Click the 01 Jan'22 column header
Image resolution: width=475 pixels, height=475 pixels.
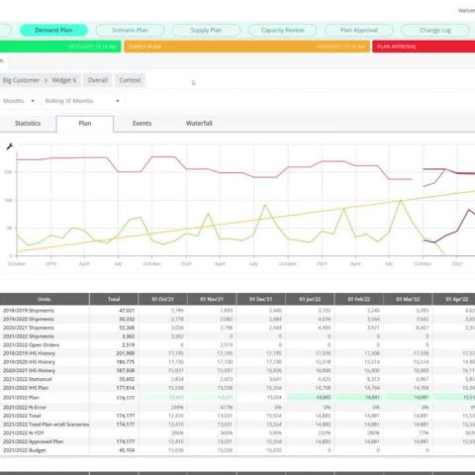(x=310, y=299)
